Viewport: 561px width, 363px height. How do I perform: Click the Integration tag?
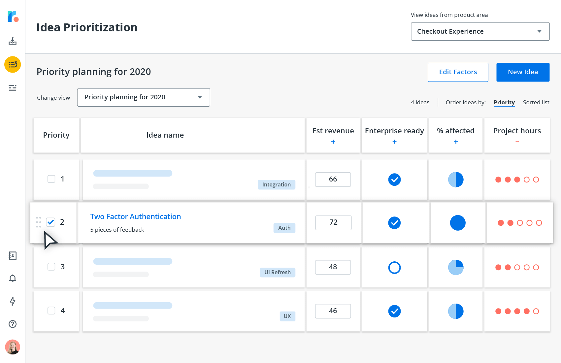277,184
